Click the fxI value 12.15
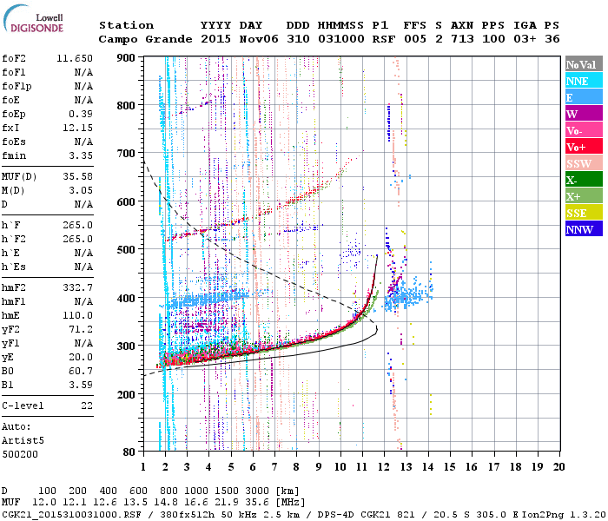The height and width of the screenshot is (521, 608). (x=77, y=128)
